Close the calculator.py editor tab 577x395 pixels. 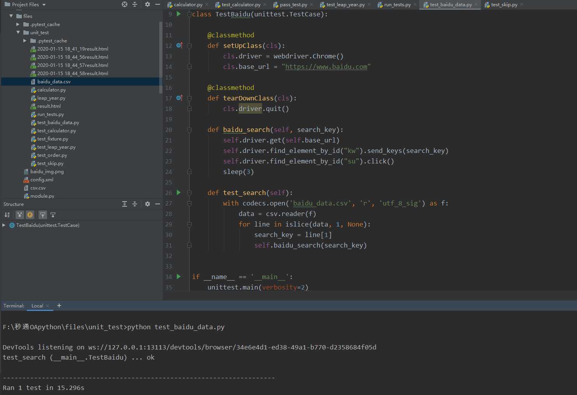207,5
